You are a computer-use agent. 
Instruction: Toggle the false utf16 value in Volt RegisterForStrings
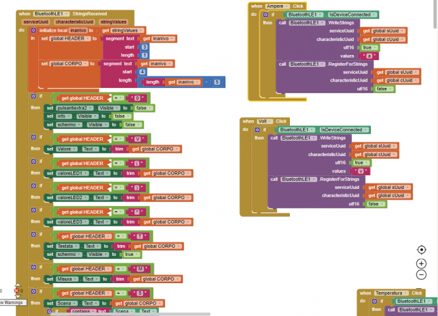coord(373,204)
